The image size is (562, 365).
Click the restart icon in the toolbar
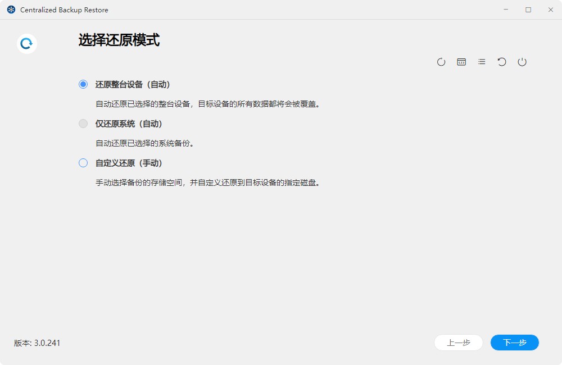502,62
